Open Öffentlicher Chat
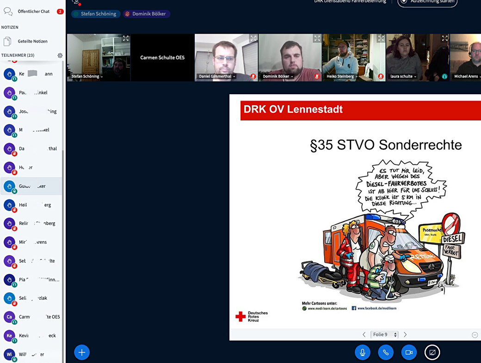The width and height of the screenshot is (481, 363). tap(33, 11)
